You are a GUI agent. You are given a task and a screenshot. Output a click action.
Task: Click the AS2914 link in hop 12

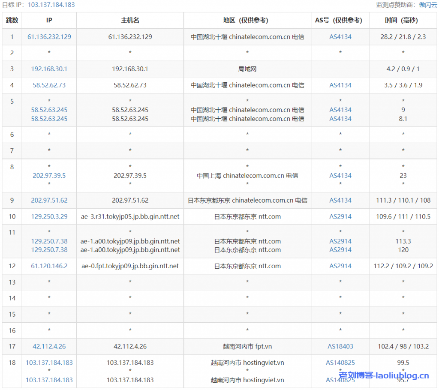340,266
